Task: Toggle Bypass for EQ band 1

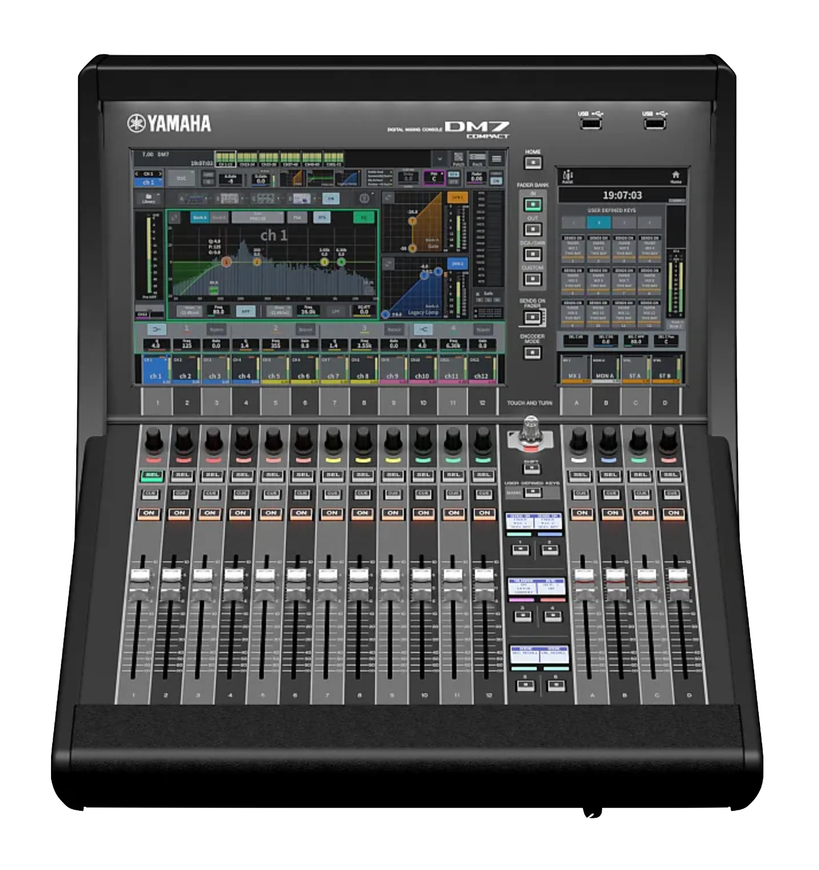Action: [216, 329]
